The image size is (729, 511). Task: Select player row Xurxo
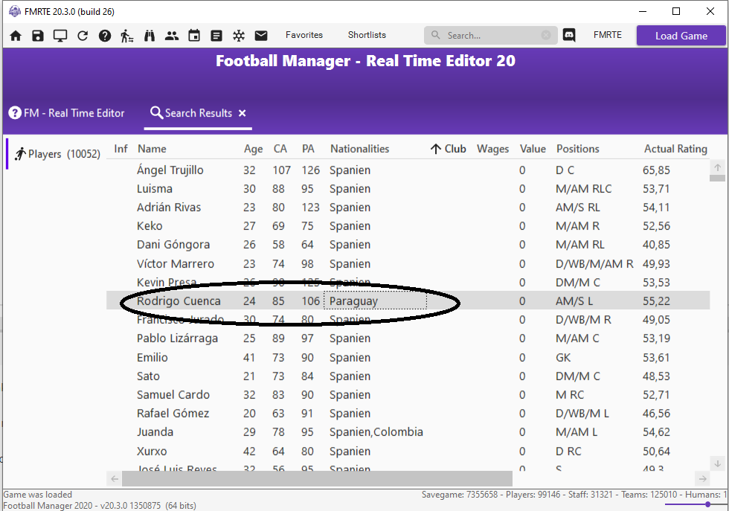[x=408, y=451]
